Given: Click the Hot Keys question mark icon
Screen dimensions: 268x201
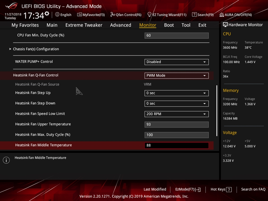Looking at the screenshot, I should (229, 189).
